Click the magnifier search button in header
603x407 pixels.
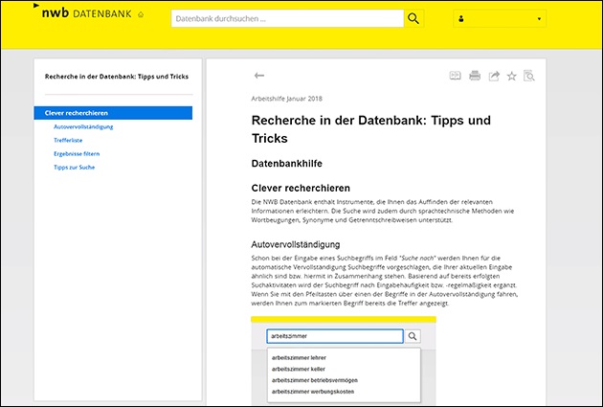413,18
